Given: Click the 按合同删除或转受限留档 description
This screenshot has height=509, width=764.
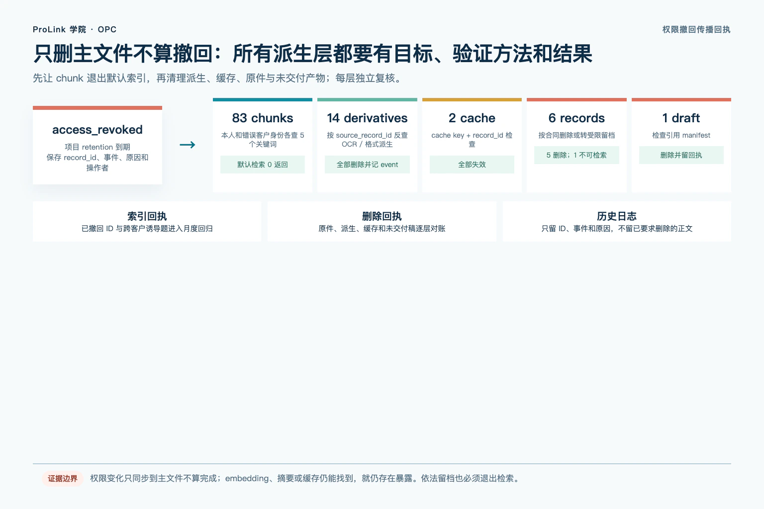Looking at the screenshot, I should 576,135.
